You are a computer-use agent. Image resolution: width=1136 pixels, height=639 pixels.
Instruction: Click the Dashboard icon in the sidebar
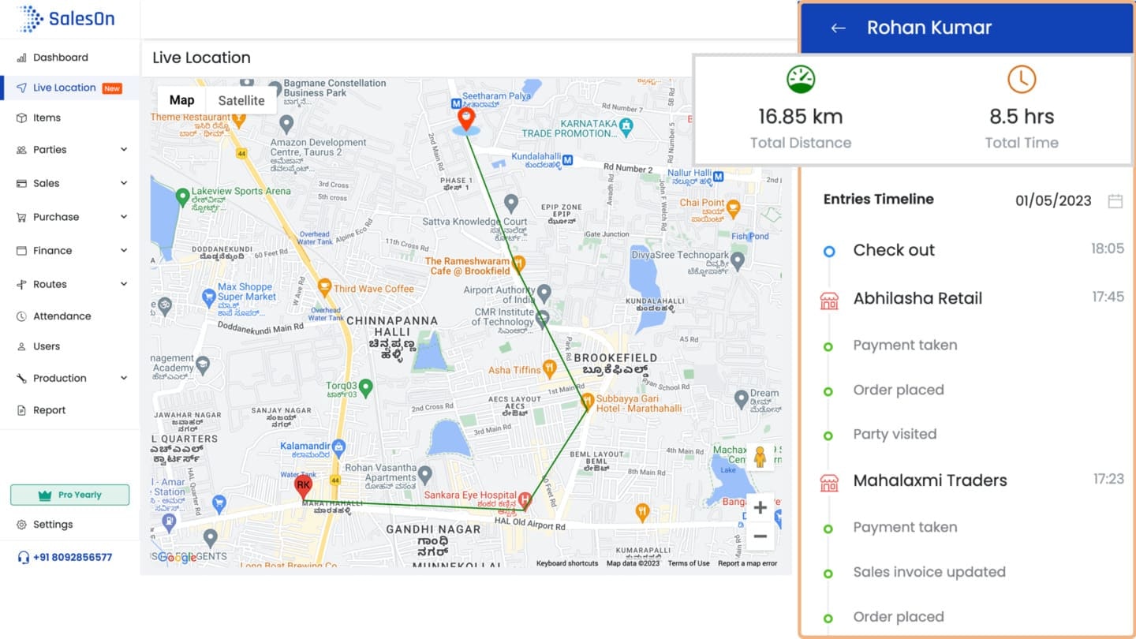[x=21, y=58]
